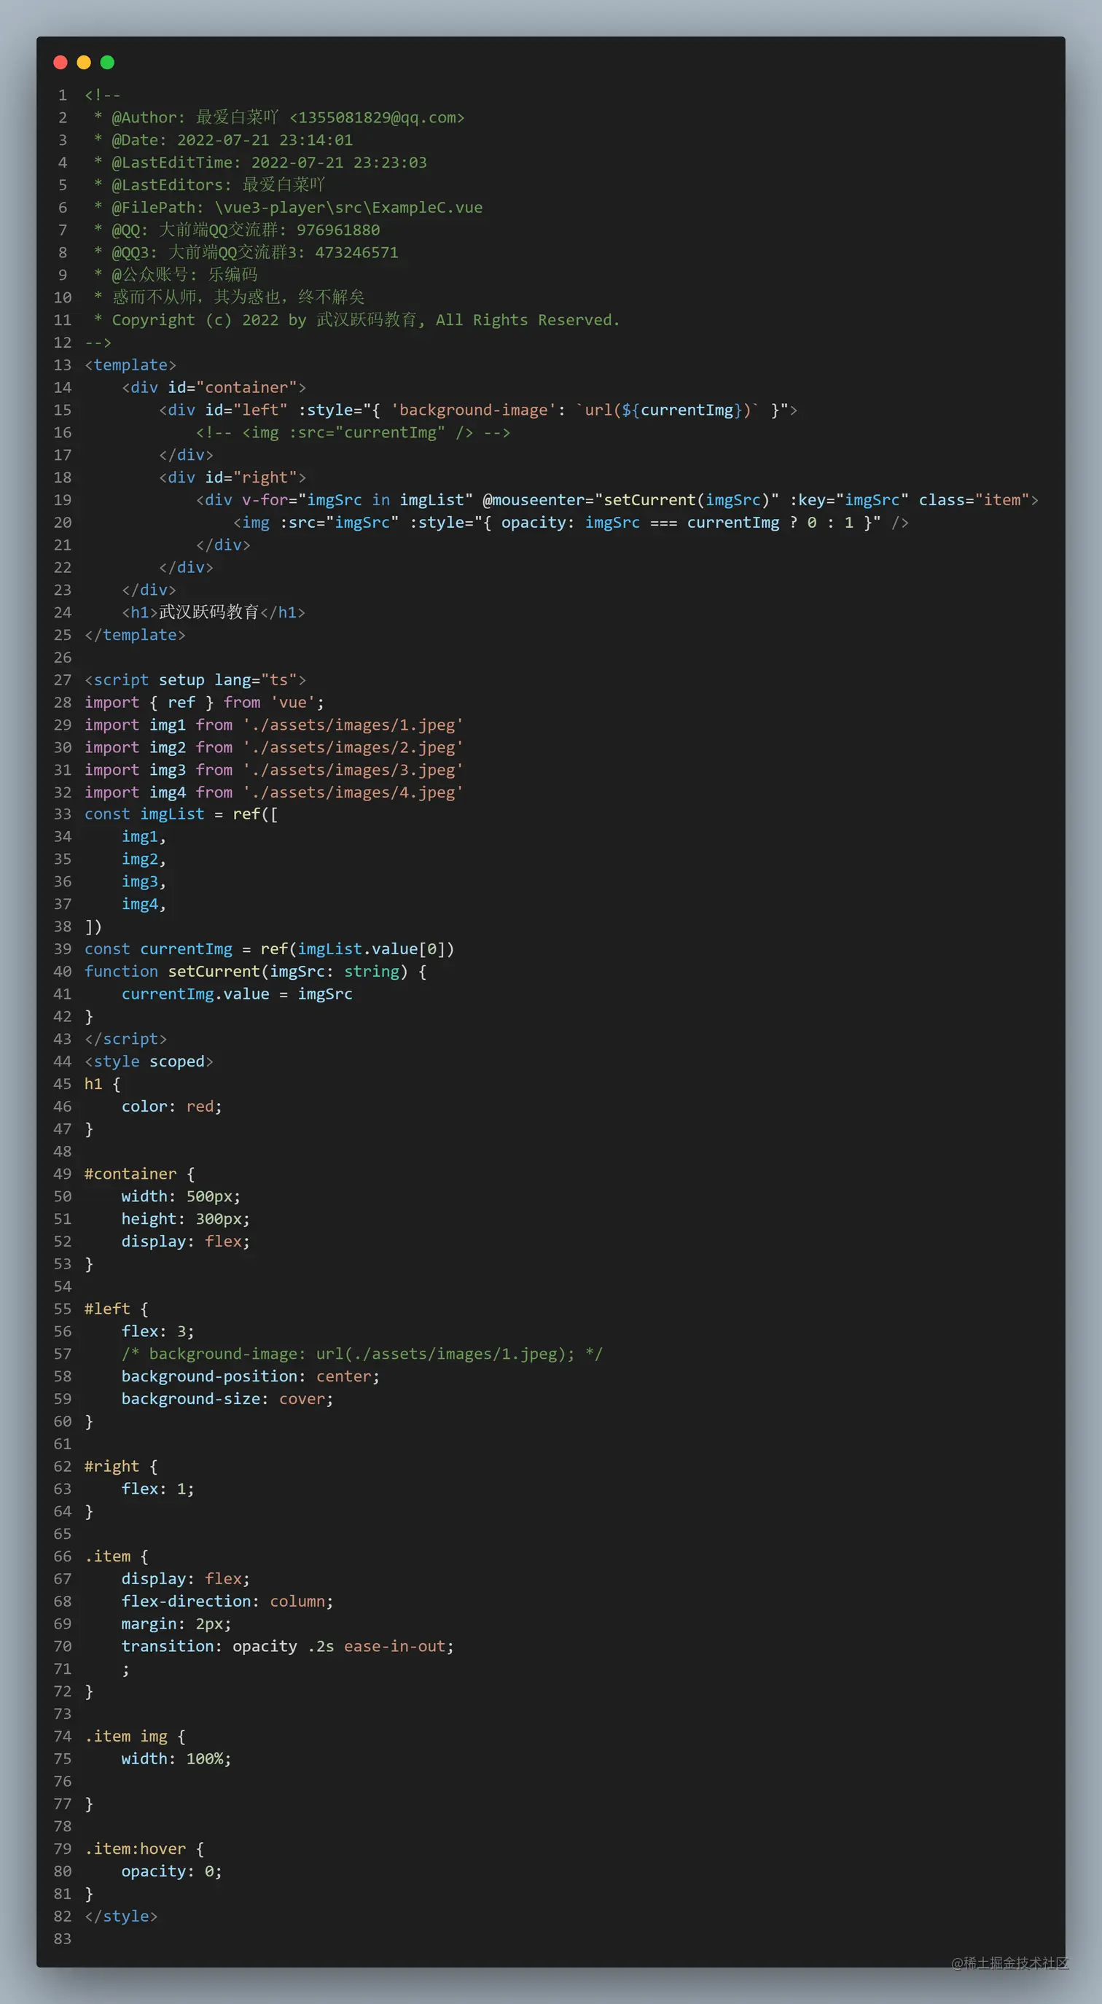Viewport: 1102px width, 2004px height.
Task: Click the closing "</style>" tag
Action: point(121,1917)
